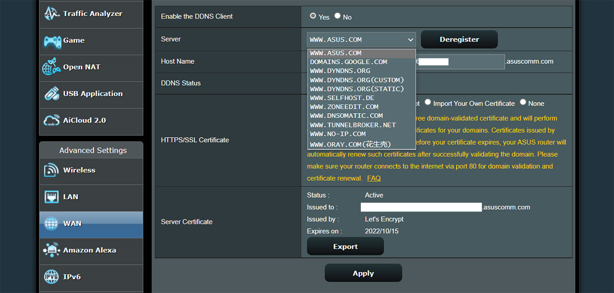Screen dimensions: 614x293
Task: Open IPv6 settings label
Action: click(x=72, y=277)
